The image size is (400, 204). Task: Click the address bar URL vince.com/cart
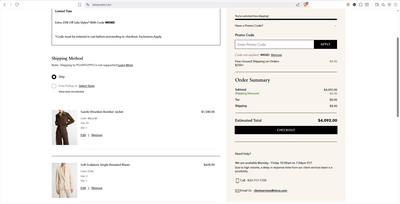(x=102, y=5)
